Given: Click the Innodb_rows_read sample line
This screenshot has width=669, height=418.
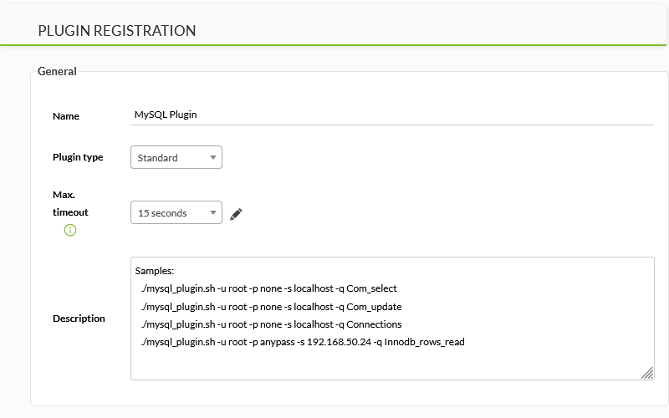Looking at the screenshot, I should (303, 341).
